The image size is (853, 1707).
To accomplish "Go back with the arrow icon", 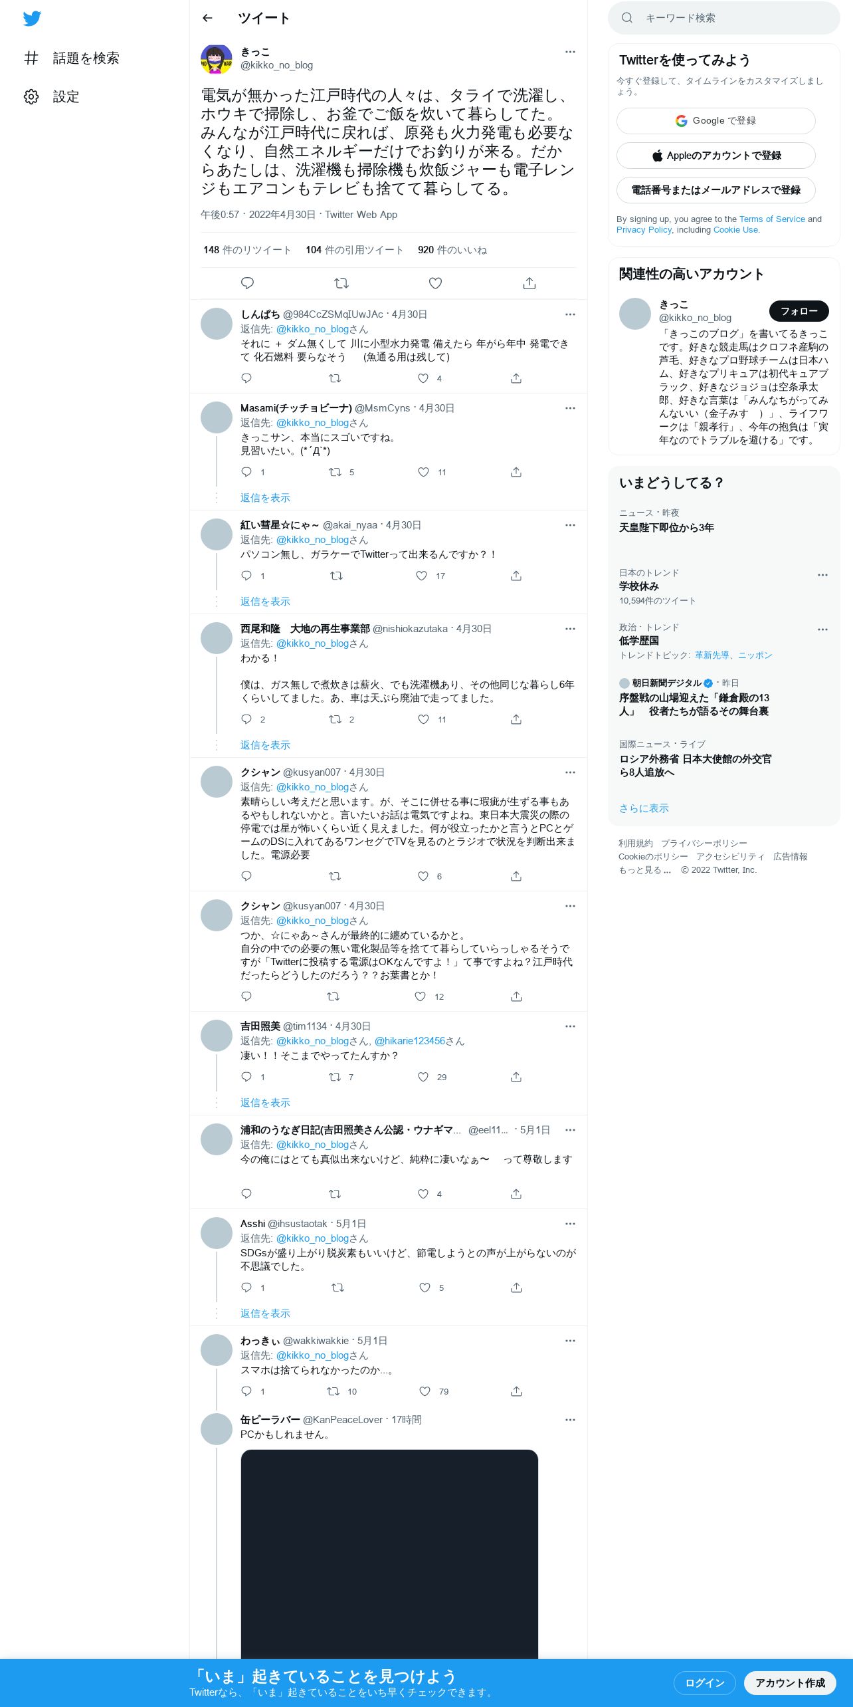I will click(207, 18).
